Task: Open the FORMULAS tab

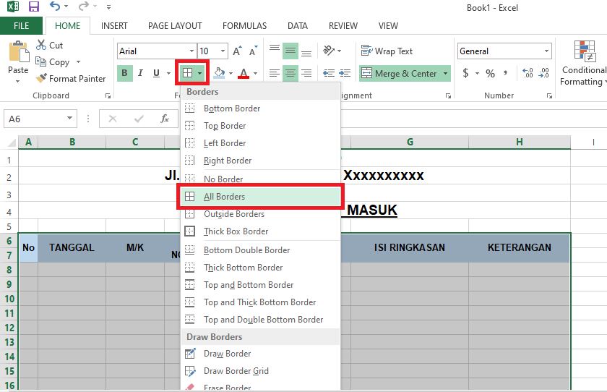Action: tap(245, 26)
